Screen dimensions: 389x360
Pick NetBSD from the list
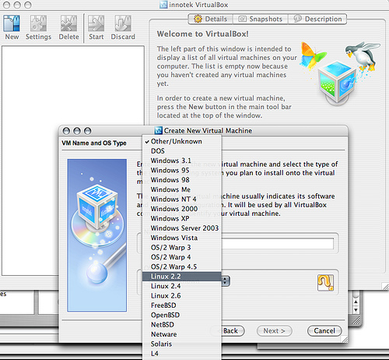pos(182,324)
